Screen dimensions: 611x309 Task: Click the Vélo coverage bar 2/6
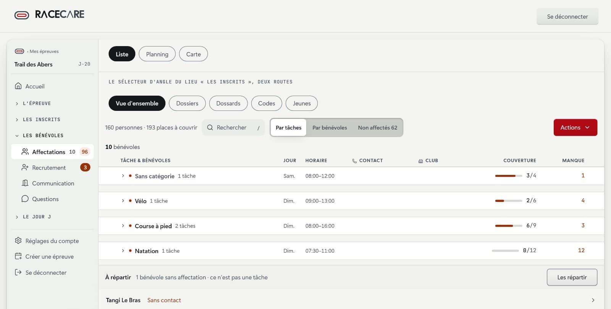click(509, 201)
